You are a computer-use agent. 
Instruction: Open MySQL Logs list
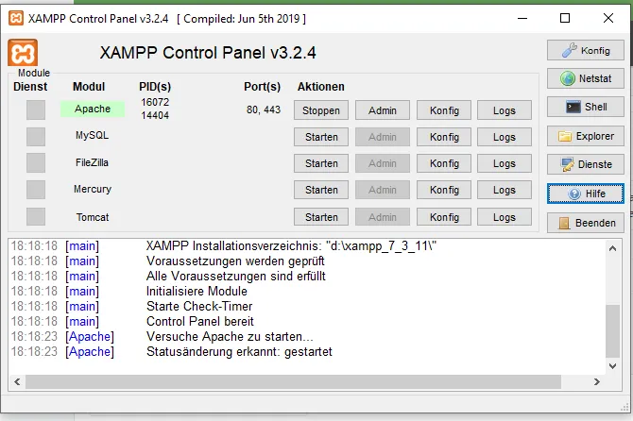point(505,137)
